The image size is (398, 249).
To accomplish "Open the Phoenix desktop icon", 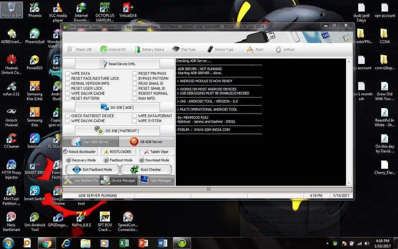I will pyautogui.click(x=34, y=10).
